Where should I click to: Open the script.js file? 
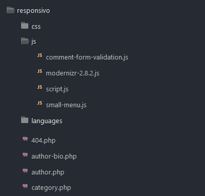57,89
